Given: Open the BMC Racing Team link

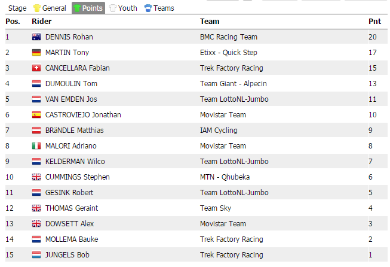Looking at the screenshot, I should (x=229, y=37).
